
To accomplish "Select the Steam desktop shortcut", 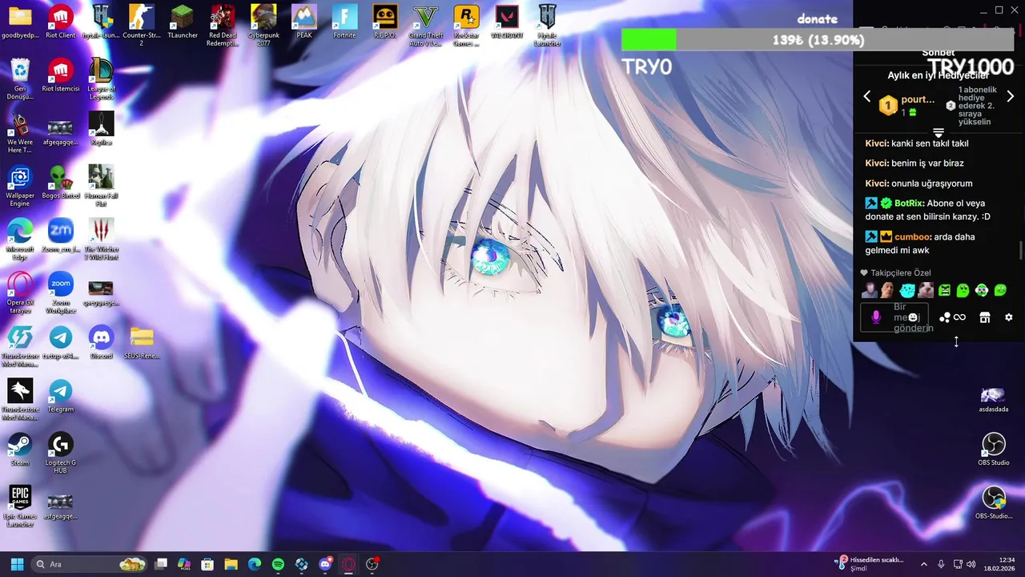I will coord(20,450).
